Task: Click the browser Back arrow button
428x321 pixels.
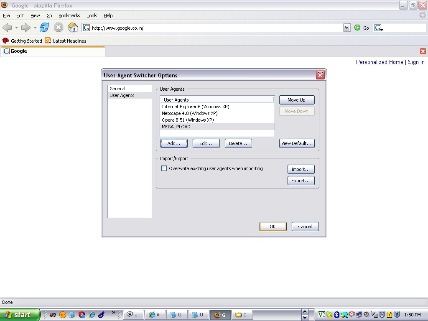Action: [x=8, y=28]
